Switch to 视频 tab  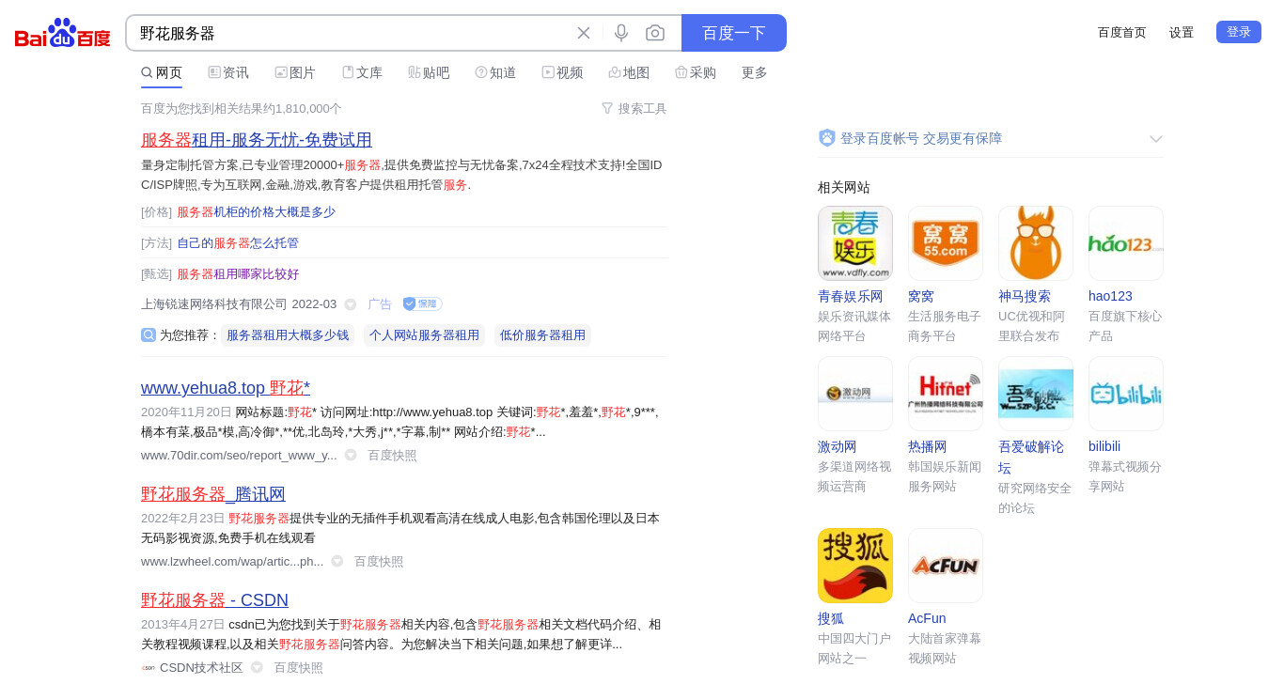(x=562, y=72)
